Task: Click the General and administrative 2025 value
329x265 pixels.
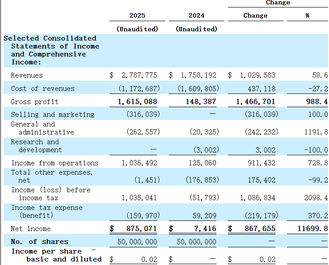Action: click(x=144, y=132)
